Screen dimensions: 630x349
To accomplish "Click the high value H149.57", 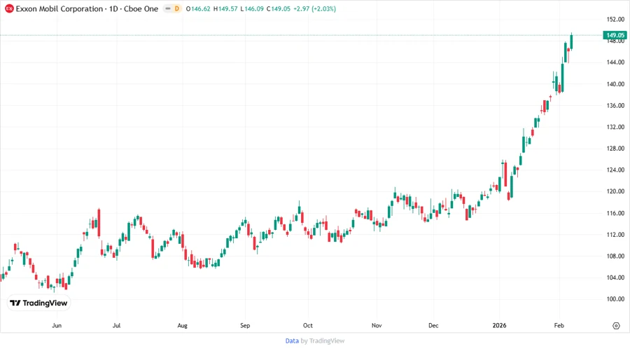I will point(225,9).
